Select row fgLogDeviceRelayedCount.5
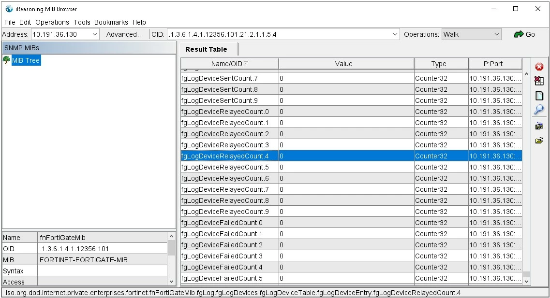The height and width of the screenshot is (298, 550). [351, 167]
